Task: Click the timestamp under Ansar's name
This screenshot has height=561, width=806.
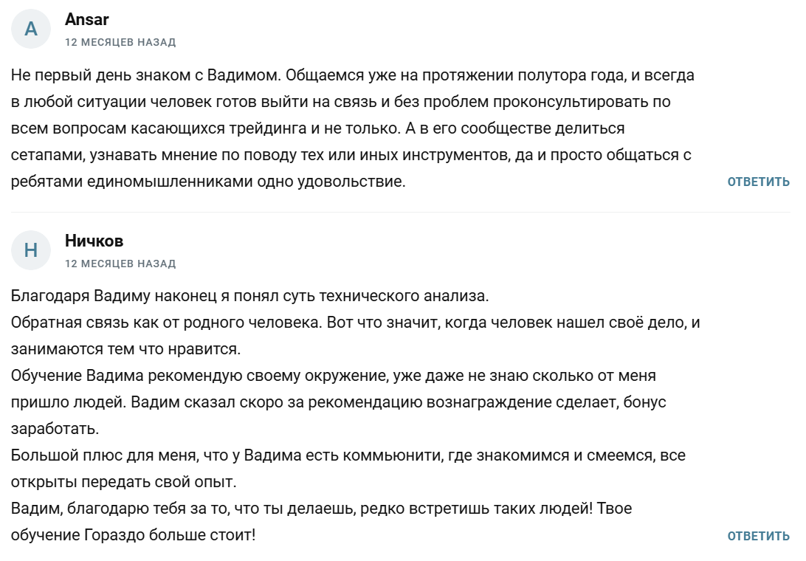Action: 120,42
